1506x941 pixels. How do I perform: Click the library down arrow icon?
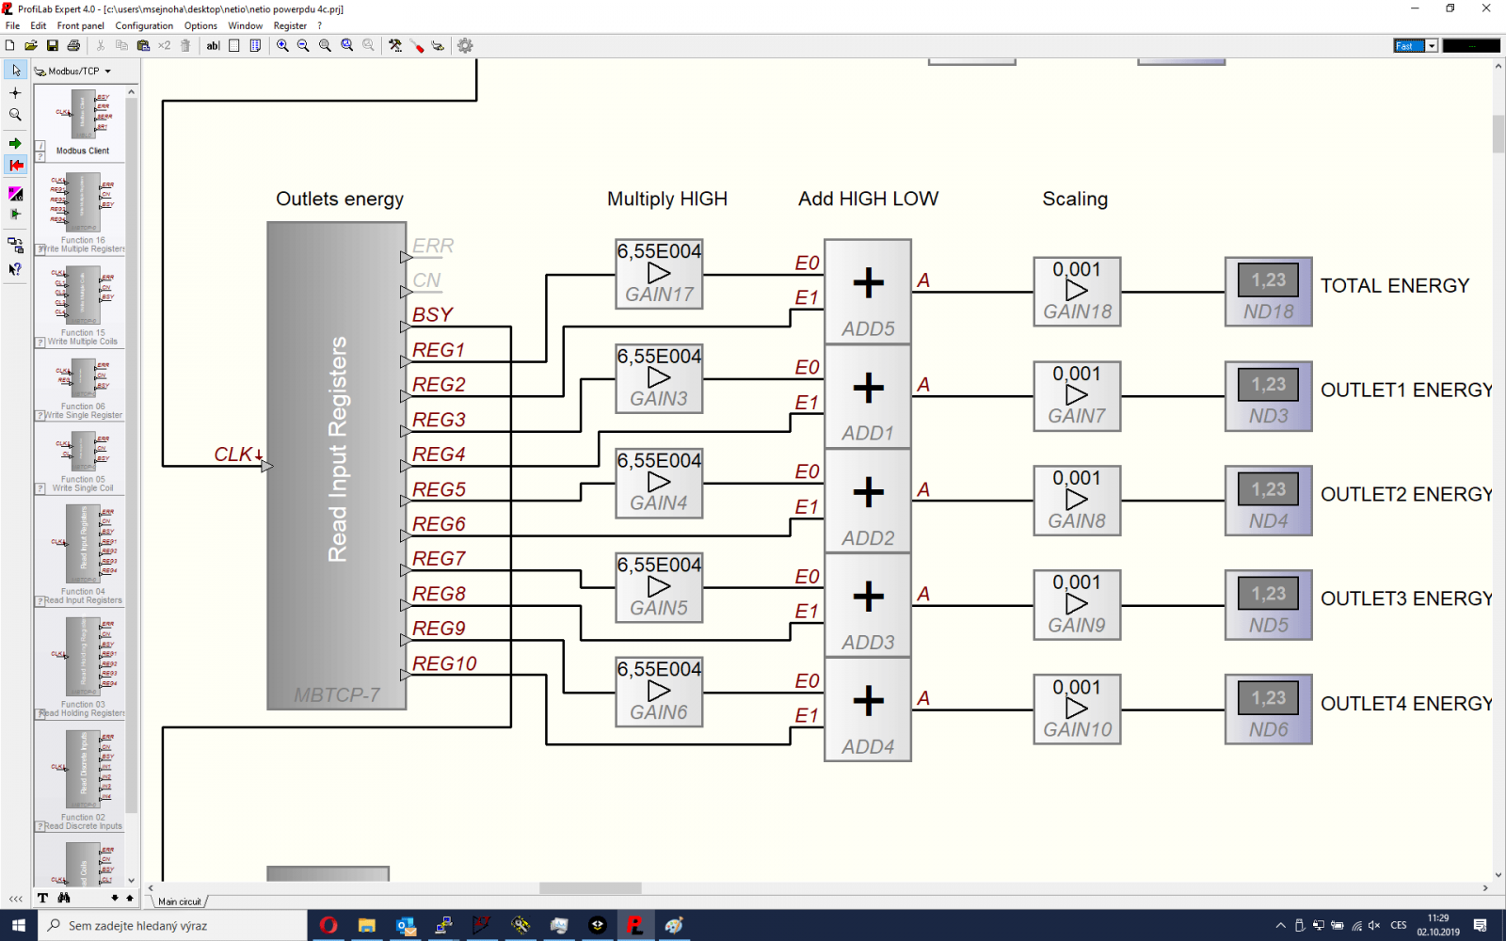click(115, 898)
